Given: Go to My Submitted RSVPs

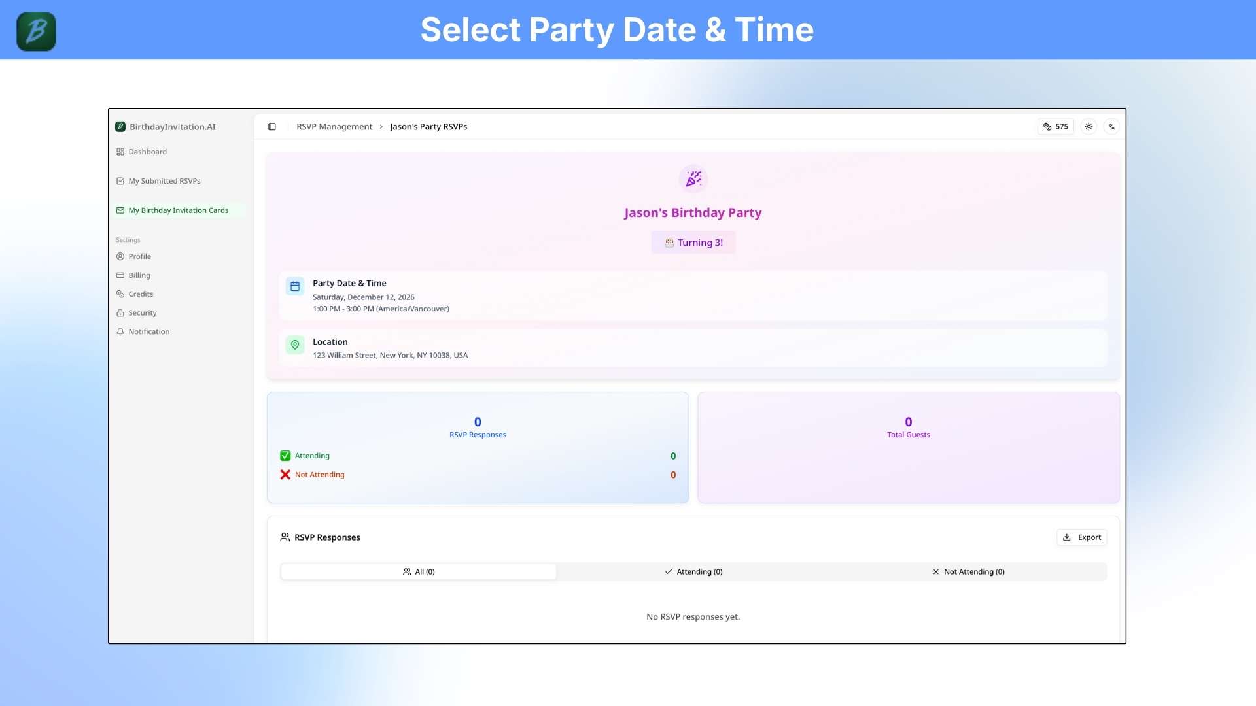Looking at the screenshot, I should coord(164,181).
